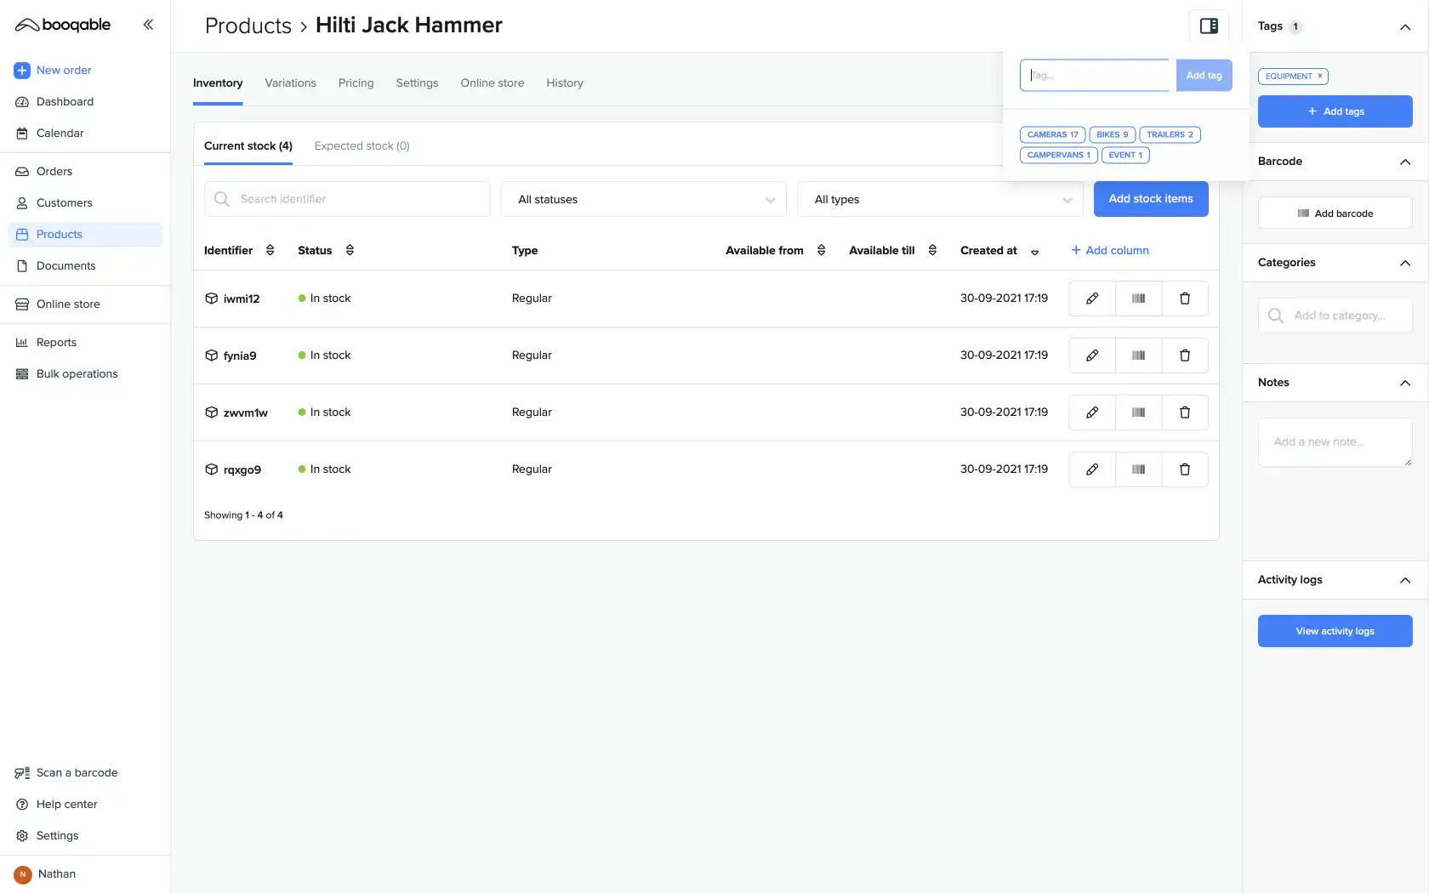Edit zwvm1w stock item
This screenshot has height=893, width=1429.
pos(1092,412)
